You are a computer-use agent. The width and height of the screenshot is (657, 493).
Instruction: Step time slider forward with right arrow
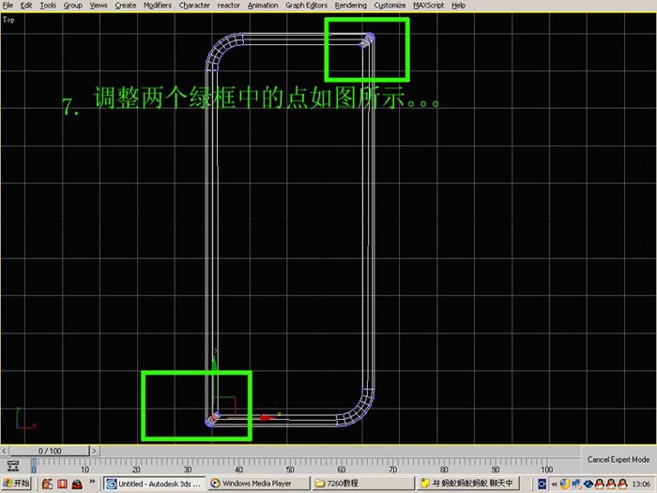pos(94,451)
